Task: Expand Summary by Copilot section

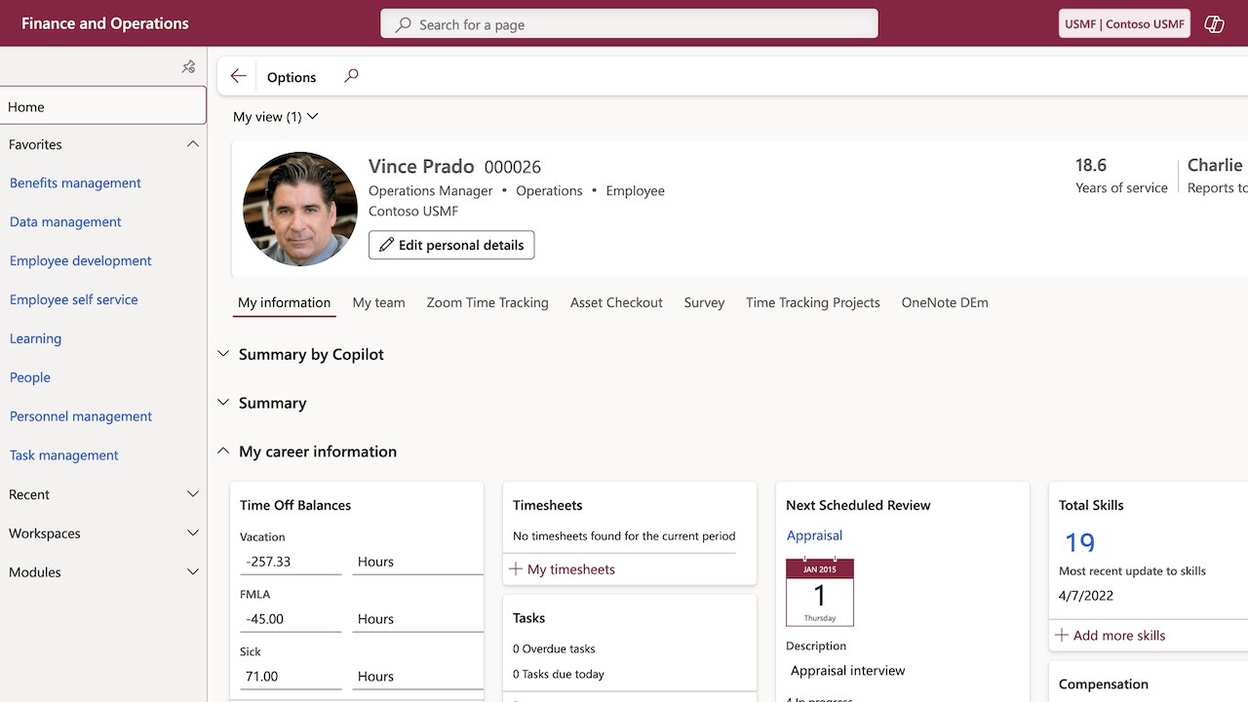Action: (223, 354)
